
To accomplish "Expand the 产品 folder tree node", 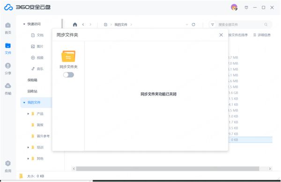I will pyautogui.click(x=28, y=114).
